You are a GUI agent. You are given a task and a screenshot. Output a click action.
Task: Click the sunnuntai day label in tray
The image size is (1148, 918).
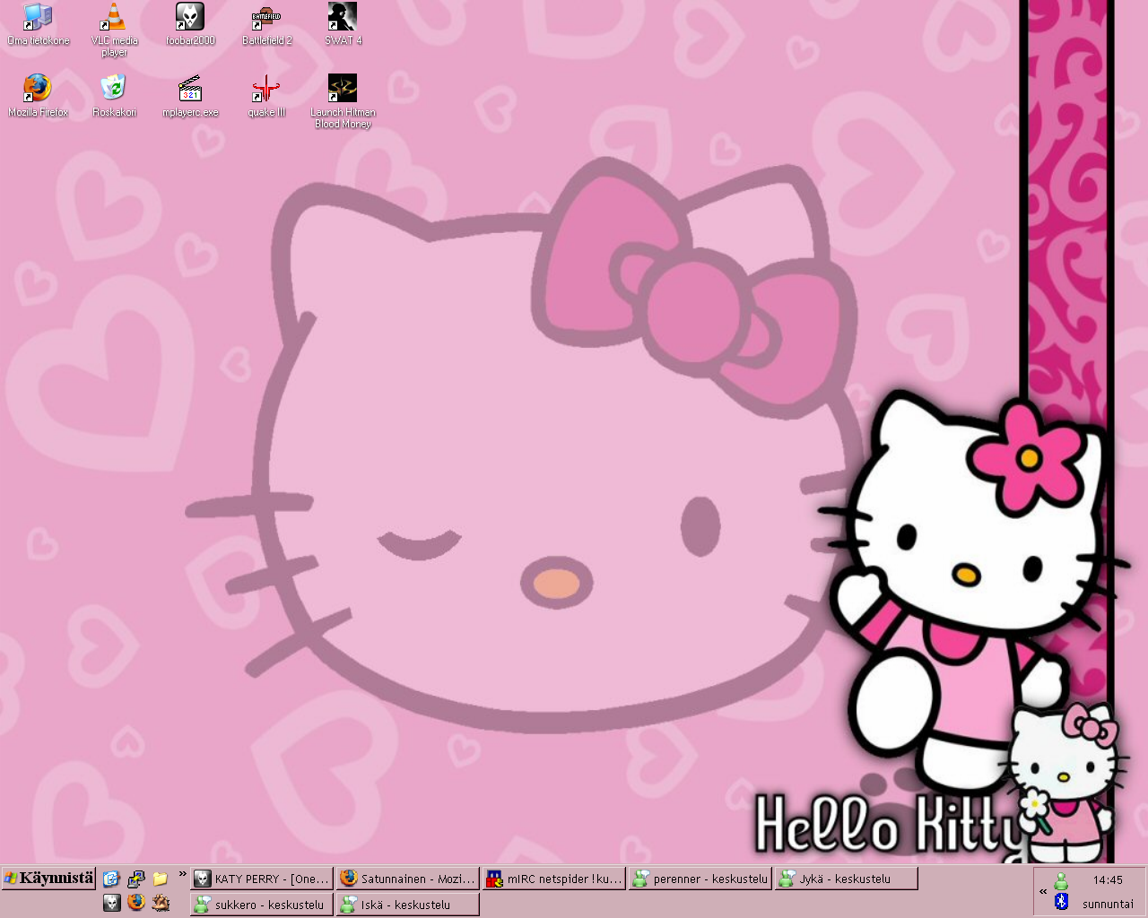tap(1108, 904)
